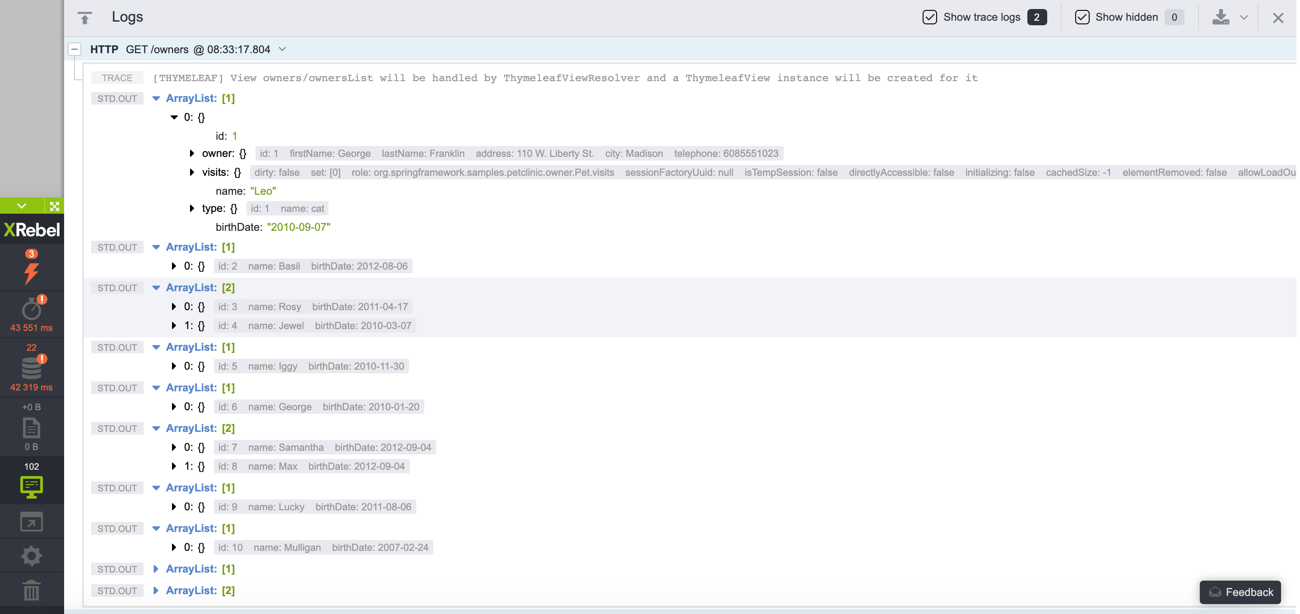Image resolution: width=1300 pixels, height=614 pixels.
Task: Click the 42 319 ms IO timing label
Action: 31,387
